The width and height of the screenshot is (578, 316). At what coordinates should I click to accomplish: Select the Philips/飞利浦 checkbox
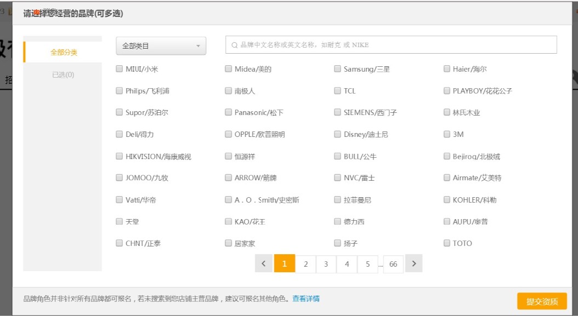(x=119, y=90)
